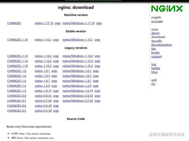Open the blog link
The height and width of the screenshot is (141, 189).
coord(154,72)
